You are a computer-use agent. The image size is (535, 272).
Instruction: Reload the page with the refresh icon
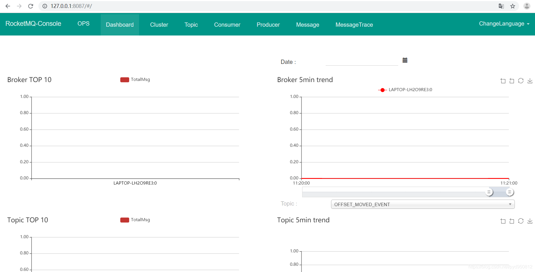click(x=31, y=6)
